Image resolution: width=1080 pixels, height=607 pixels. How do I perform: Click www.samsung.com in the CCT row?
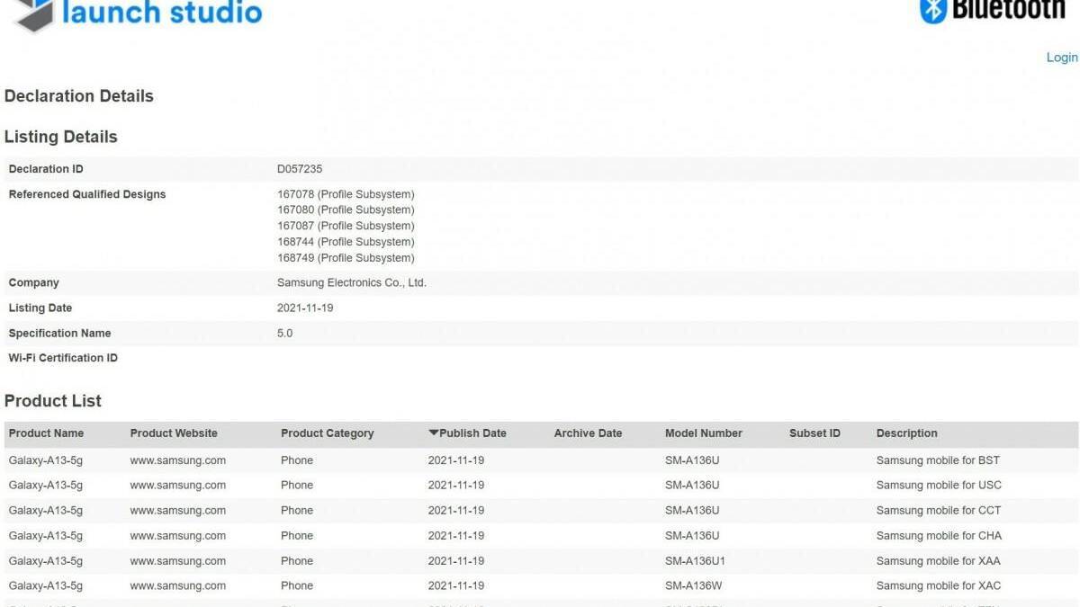178,511
